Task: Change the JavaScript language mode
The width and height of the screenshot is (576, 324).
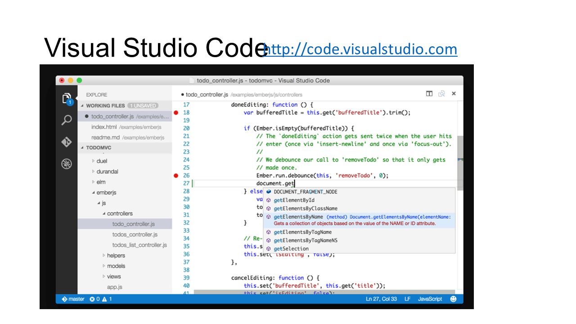Action: 430,299
